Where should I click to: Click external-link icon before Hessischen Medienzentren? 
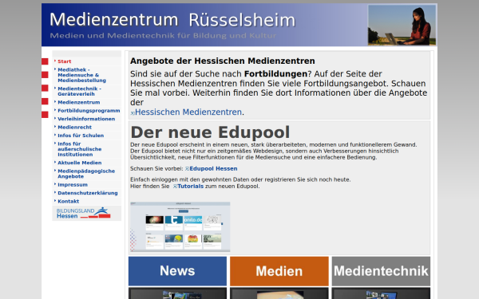[133, 113]
